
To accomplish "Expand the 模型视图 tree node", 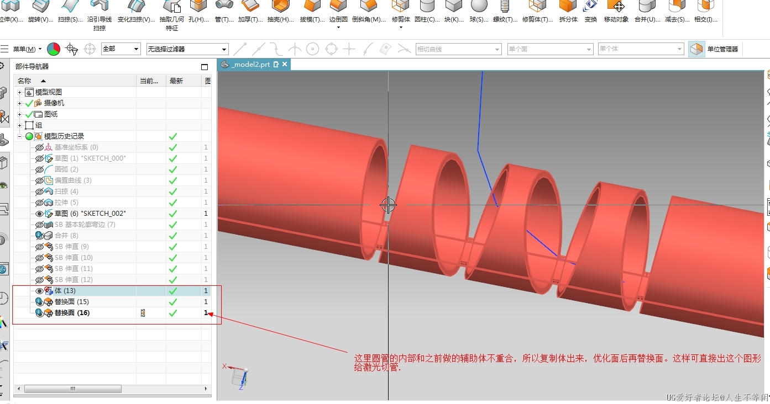I will [20, 92].
